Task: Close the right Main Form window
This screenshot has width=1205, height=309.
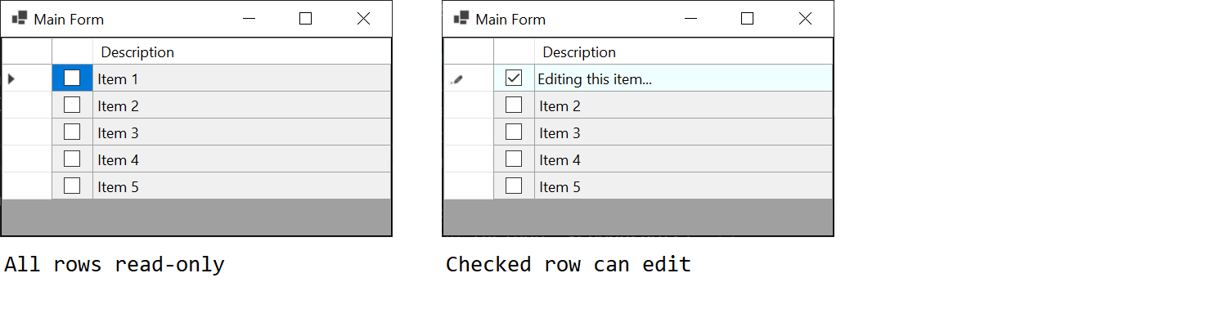Action: [x=805, y=19]
